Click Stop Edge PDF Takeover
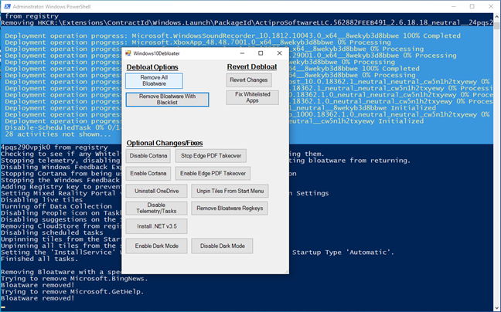Viewport: 501px width, 312px height. (211, 156)
